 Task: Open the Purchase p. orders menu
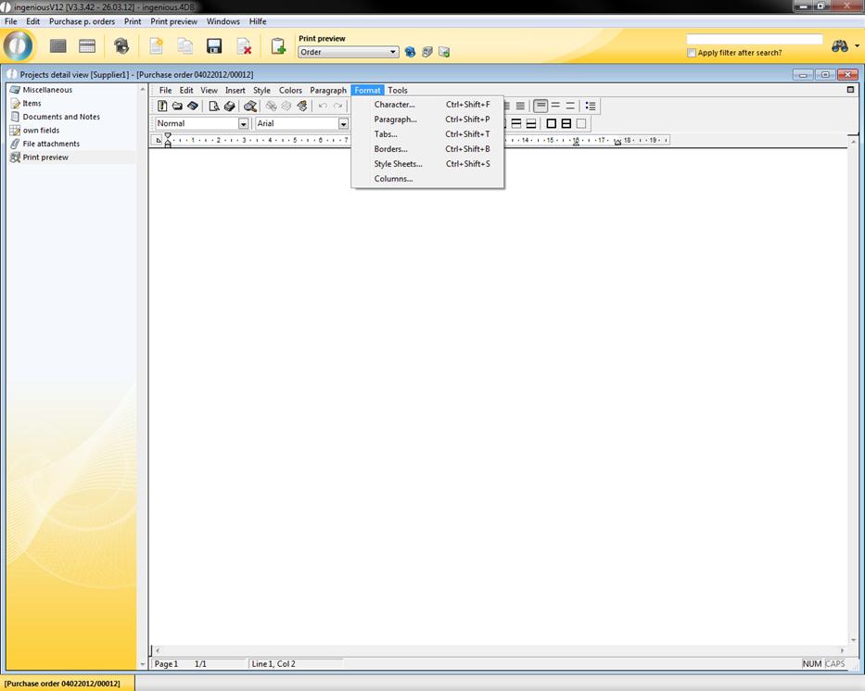82,21
